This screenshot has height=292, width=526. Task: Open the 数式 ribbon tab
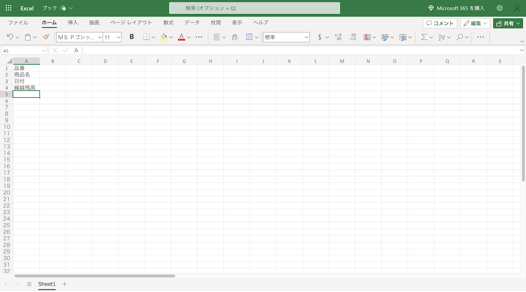(168, 23)
